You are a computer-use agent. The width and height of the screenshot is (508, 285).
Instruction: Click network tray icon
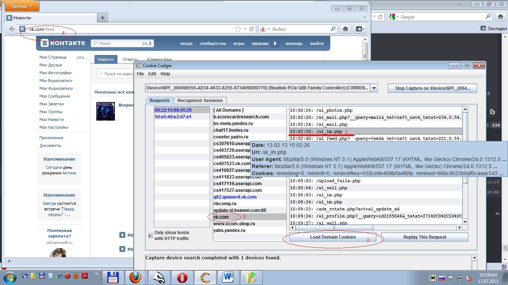point(460,278)
